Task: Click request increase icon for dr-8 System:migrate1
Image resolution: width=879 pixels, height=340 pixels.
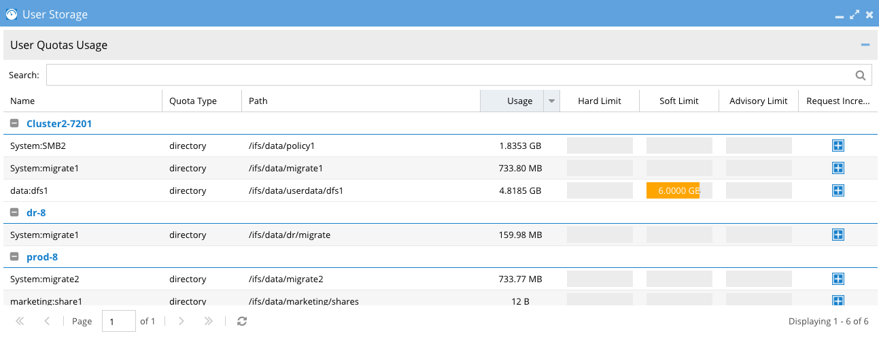Action: point(838,235)
